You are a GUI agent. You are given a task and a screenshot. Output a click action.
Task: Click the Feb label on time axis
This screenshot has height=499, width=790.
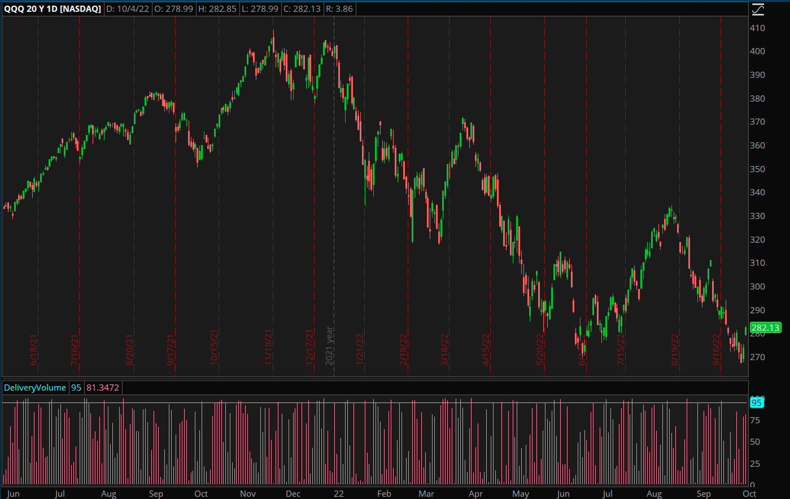(384, 493)
